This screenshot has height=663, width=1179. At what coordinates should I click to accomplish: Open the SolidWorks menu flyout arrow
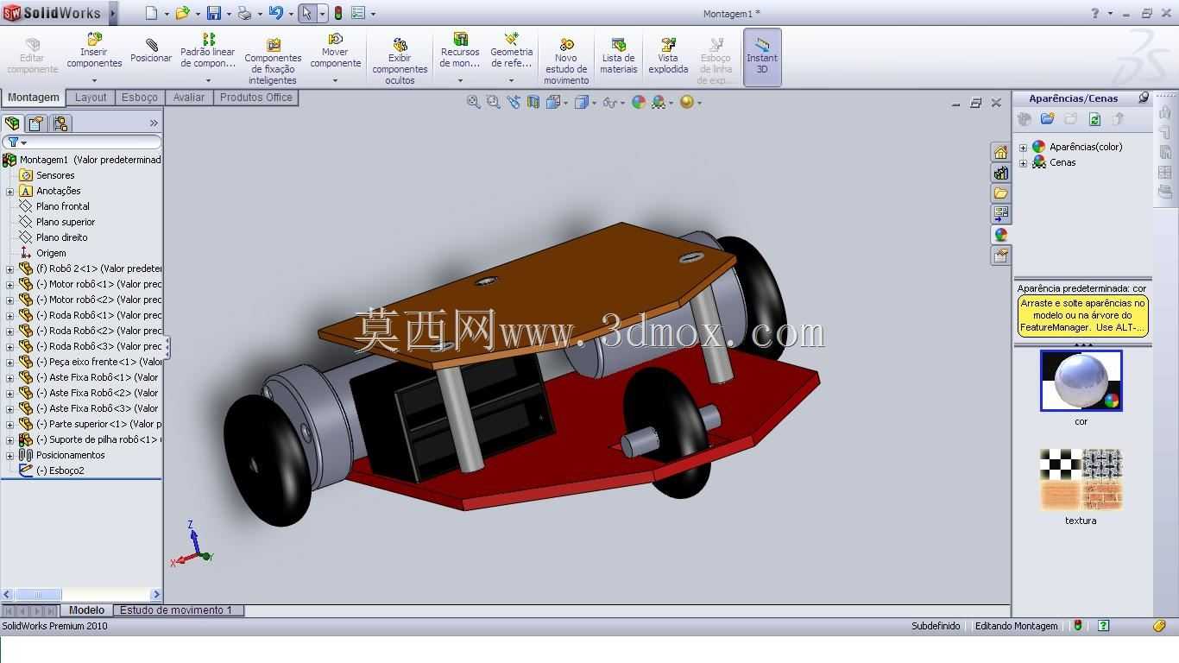click(x=113, y=13)
